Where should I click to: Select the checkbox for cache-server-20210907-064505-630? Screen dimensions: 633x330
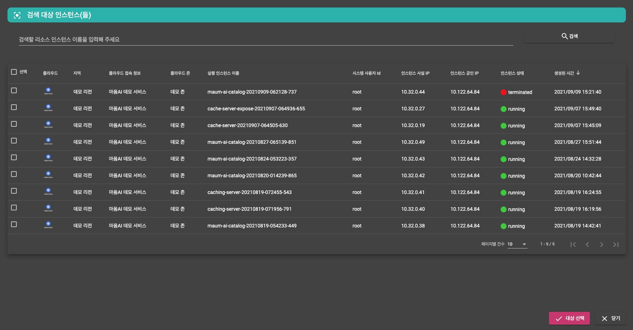click(x=14, y=124)
